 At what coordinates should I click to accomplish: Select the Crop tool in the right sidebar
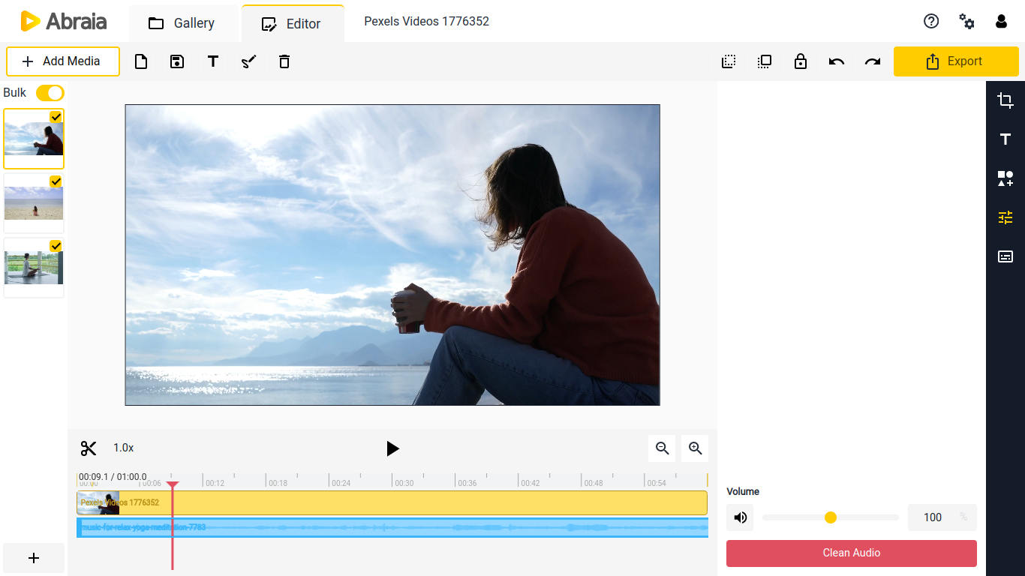tap(1005, 100)
